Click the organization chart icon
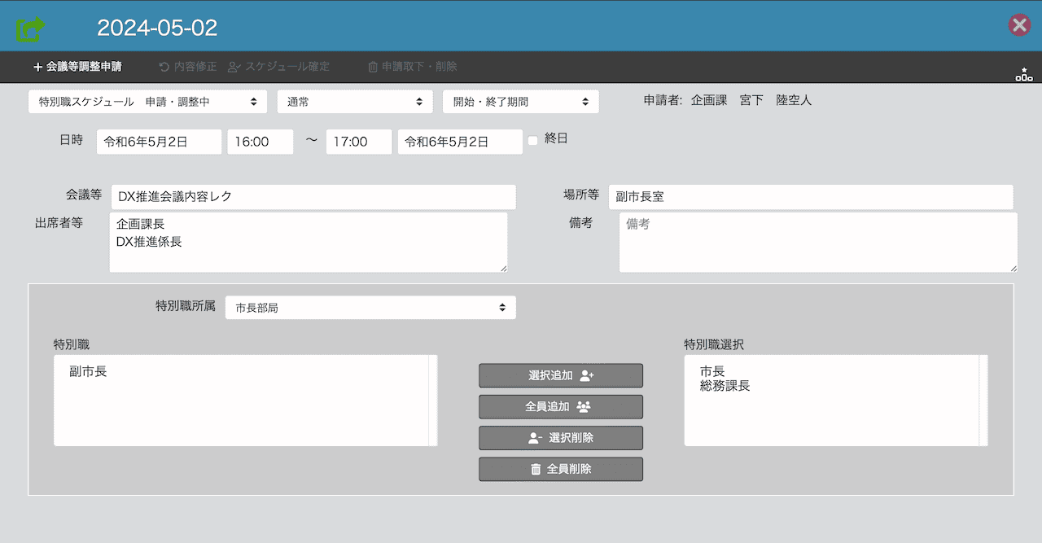 coord(1023,75)
